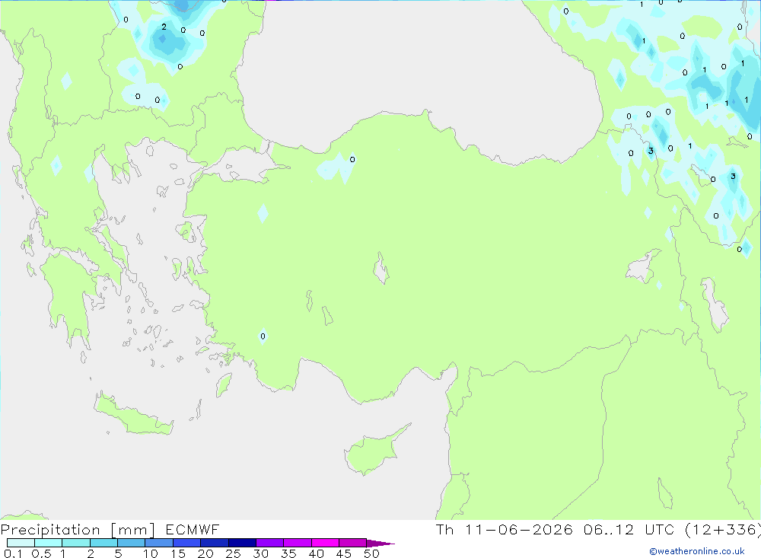Click the over-50 arrow tip of legend
The image size is (761, 558).
click(380, 544)
